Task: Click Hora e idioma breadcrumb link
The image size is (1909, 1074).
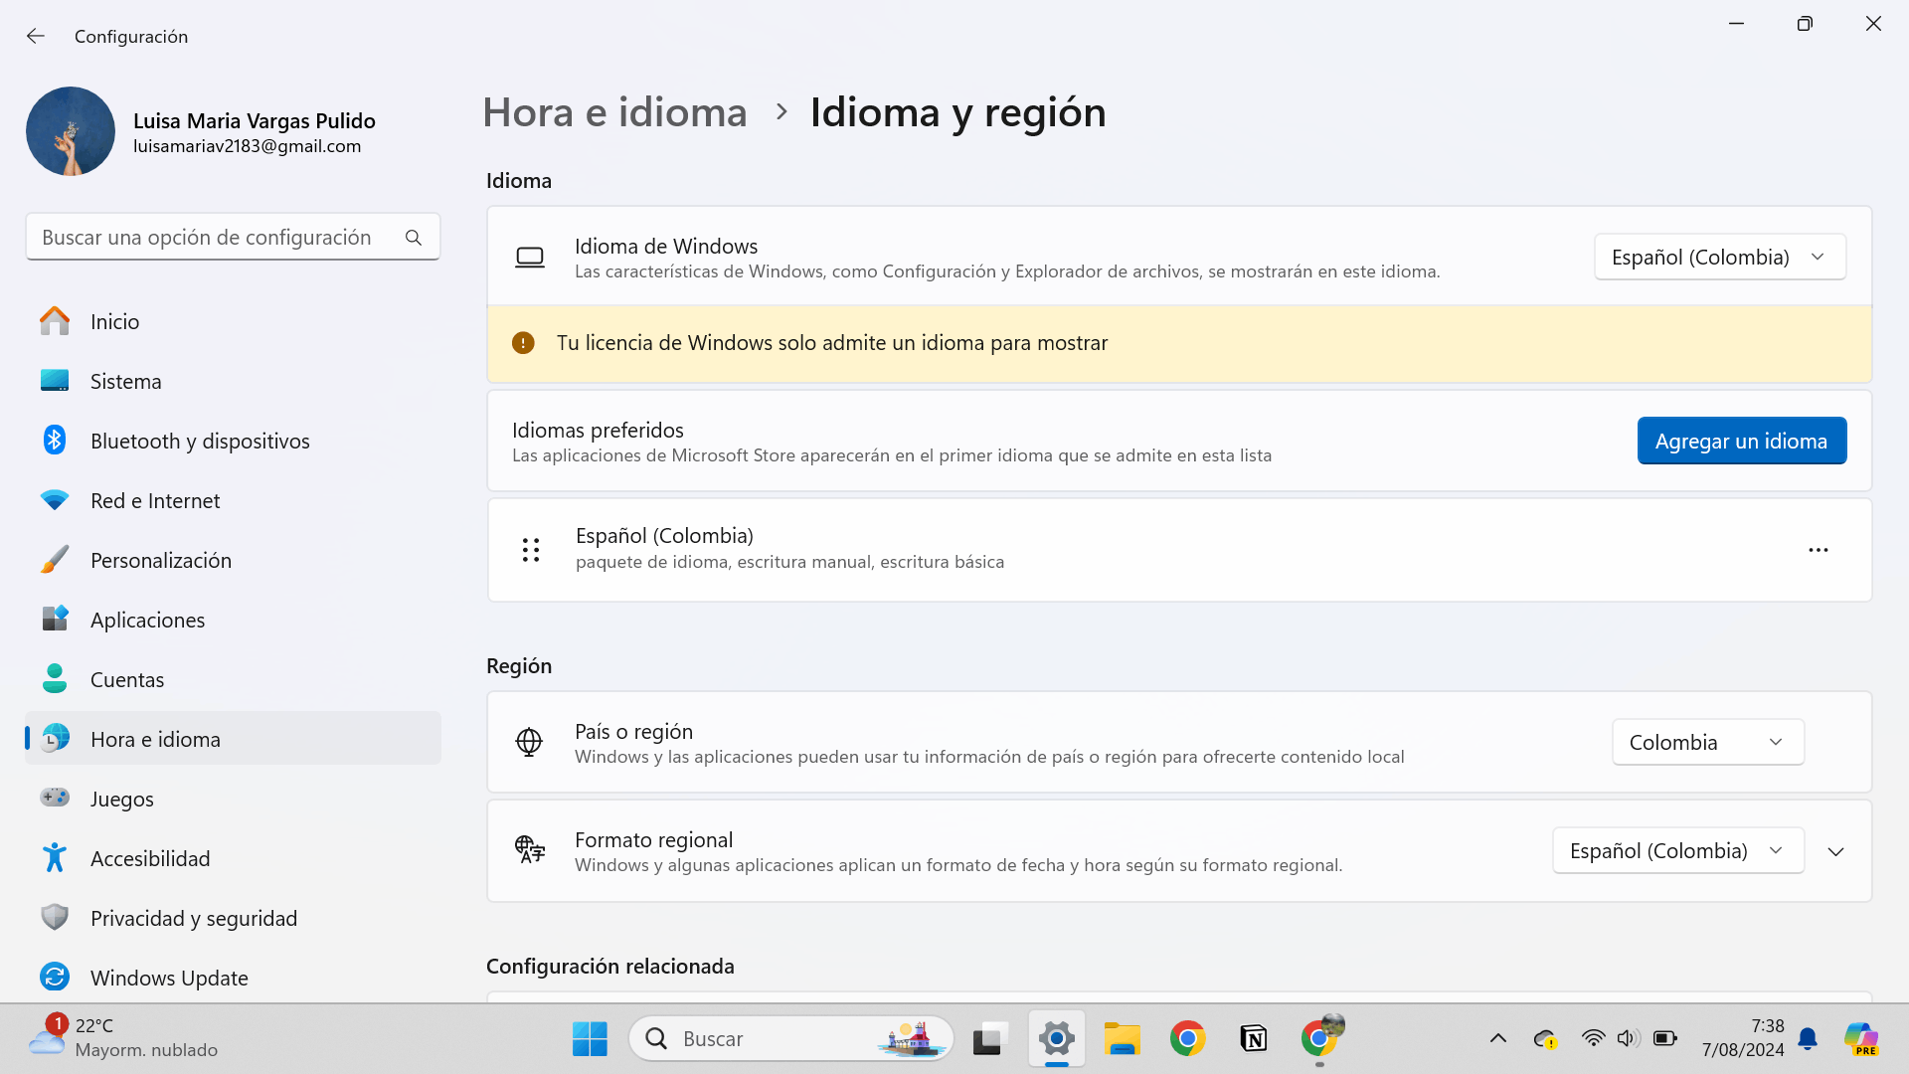Action: pos(614,112)
